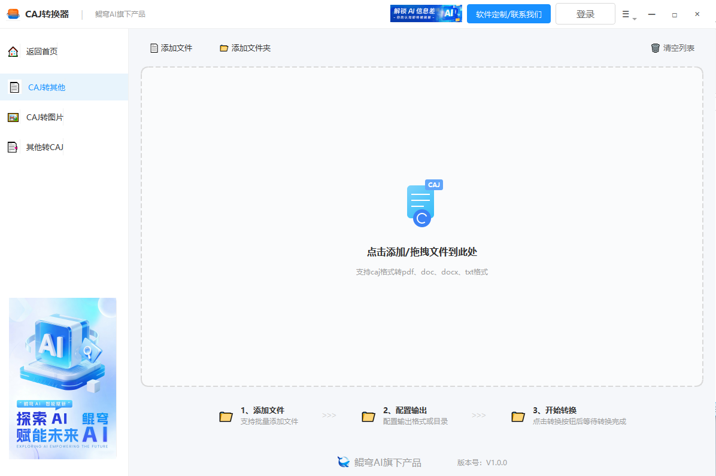The width and height of the screenshot is (716, 476).
Task: Click the CAJ转图片 sidebar icon
Action: 14,117
